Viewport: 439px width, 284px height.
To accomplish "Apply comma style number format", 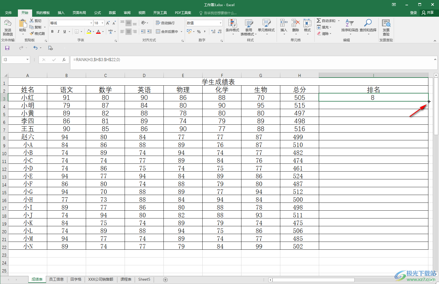I will coord(205,32).
